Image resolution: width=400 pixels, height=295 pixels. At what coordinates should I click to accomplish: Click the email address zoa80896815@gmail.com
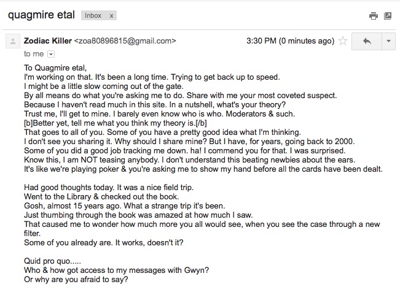125,40
